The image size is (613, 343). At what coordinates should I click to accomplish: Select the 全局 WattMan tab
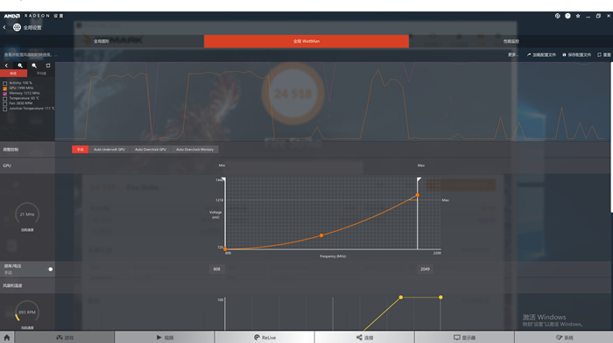click(306, 41)
